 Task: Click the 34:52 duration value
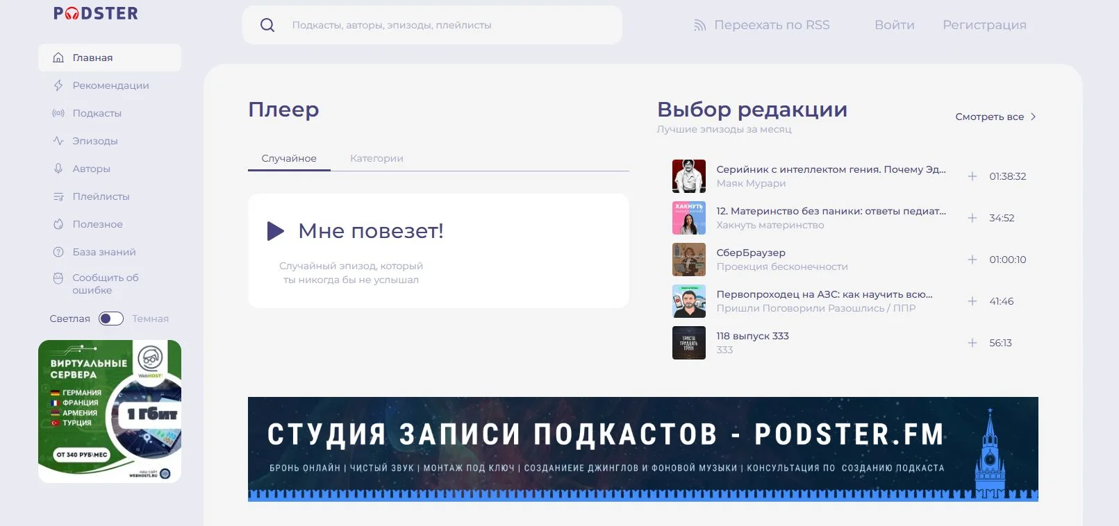(1002, 218)
